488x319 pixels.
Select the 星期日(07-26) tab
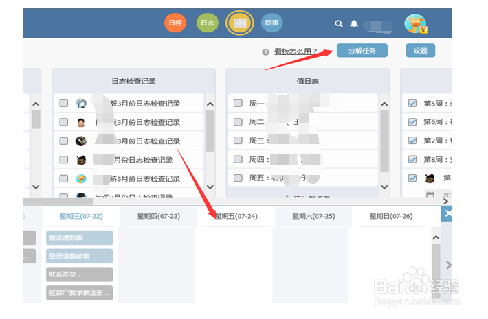coord(391,216)
